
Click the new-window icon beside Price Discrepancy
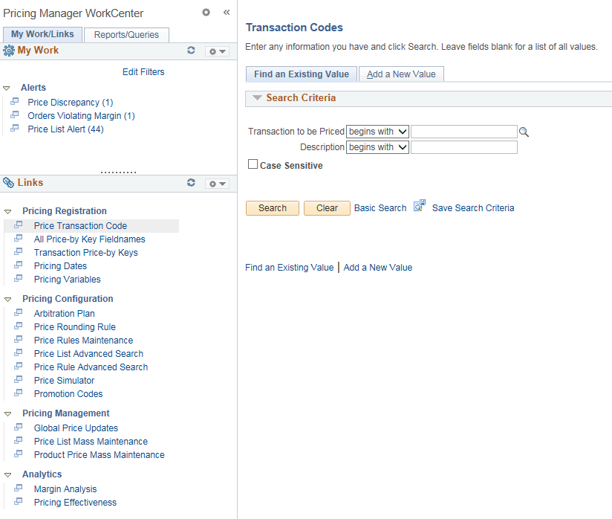pos(17,101)
